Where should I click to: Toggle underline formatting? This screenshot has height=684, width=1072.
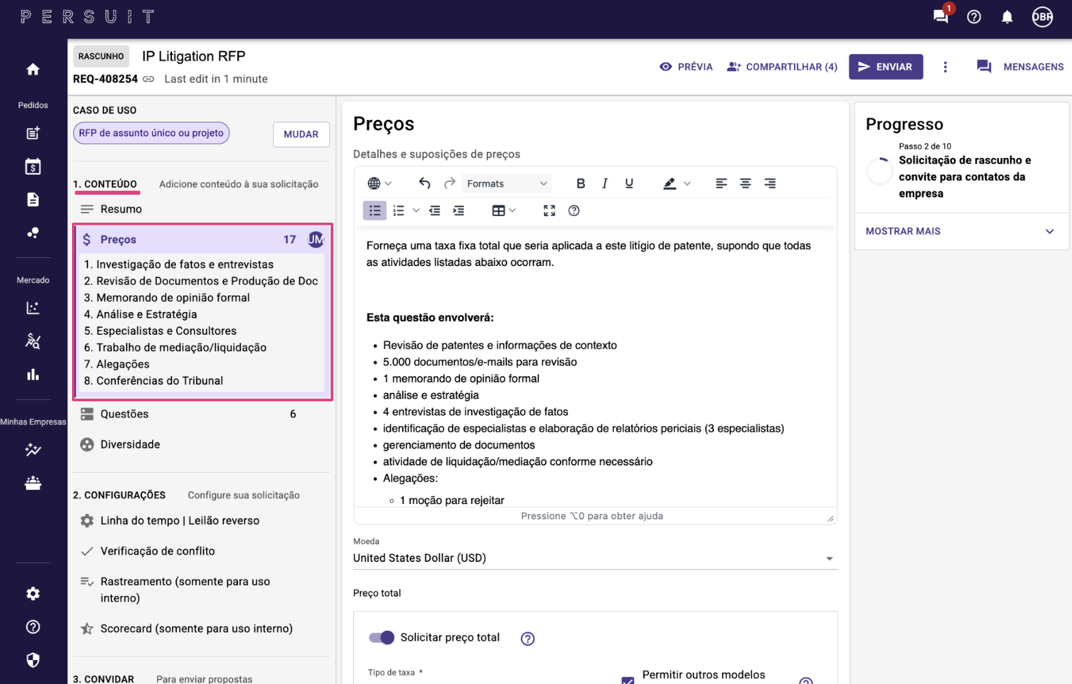pos(629,183)
